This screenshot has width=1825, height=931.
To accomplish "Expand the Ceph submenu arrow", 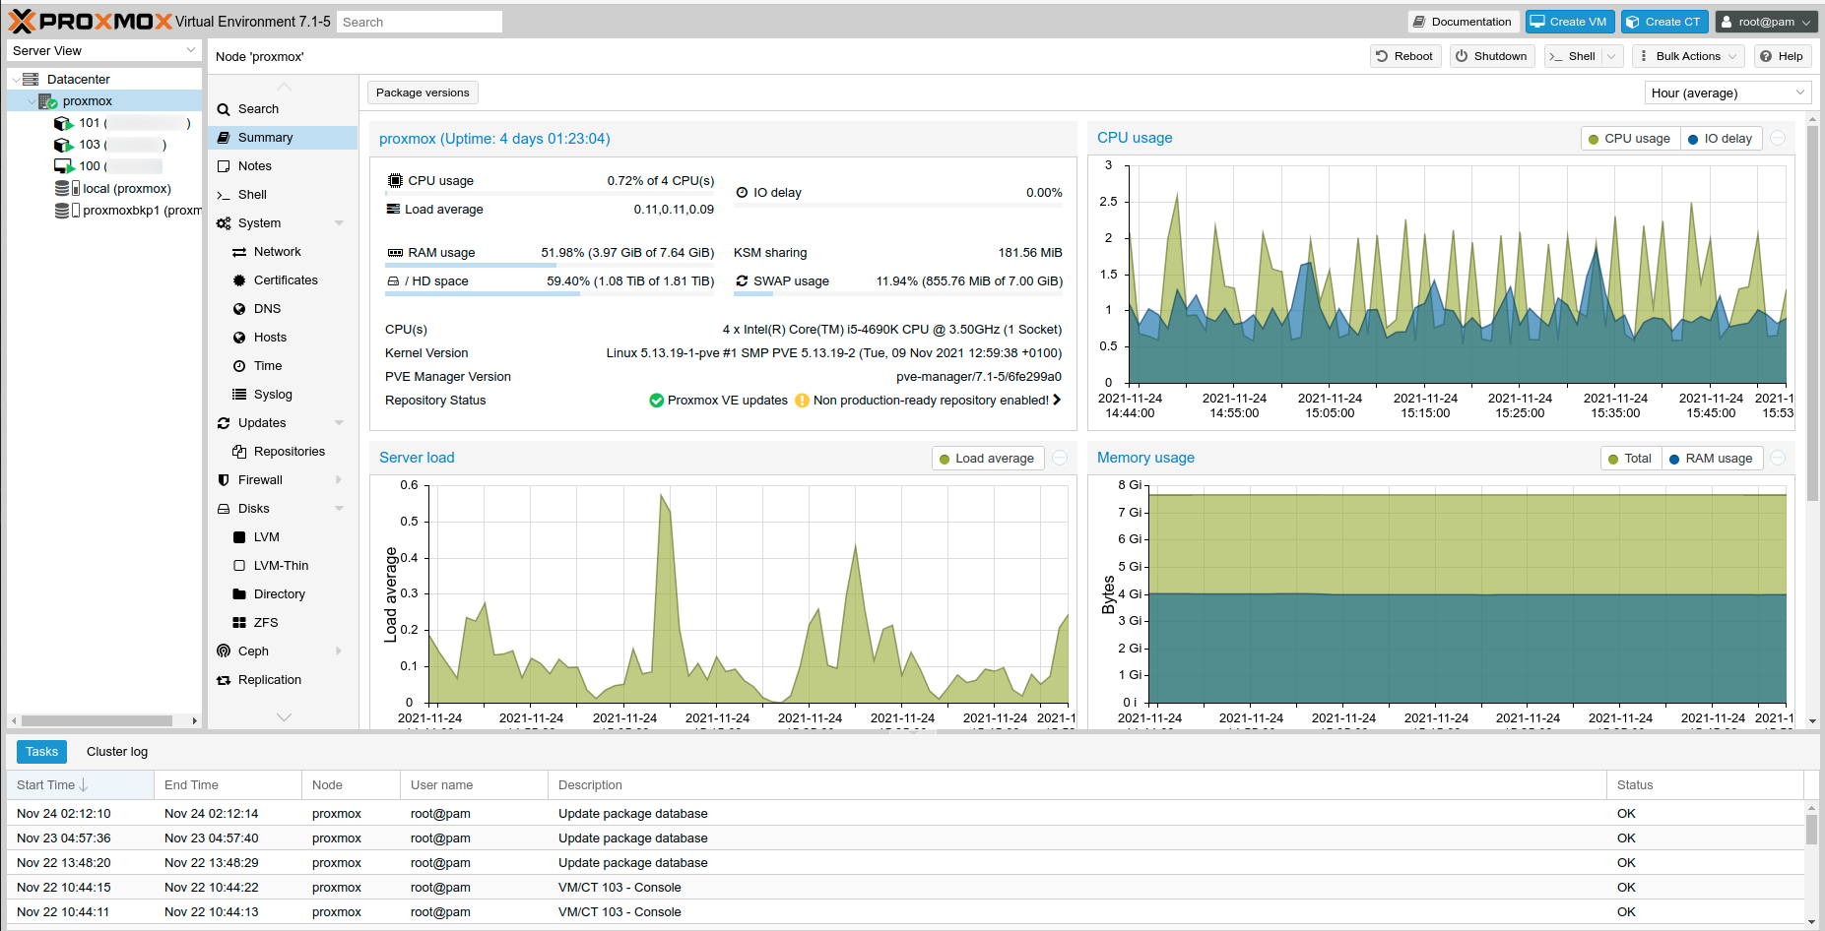I will coord(340,652).
